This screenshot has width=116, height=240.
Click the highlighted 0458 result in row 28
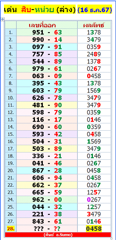click(x=94, y=229)
